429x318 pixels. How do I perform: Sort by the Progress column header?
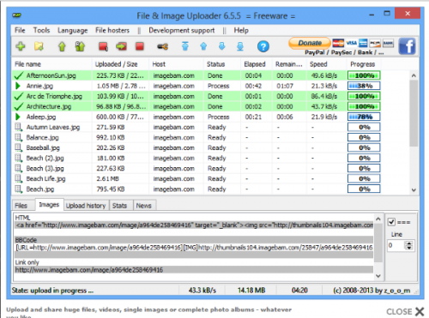point(364,64)
